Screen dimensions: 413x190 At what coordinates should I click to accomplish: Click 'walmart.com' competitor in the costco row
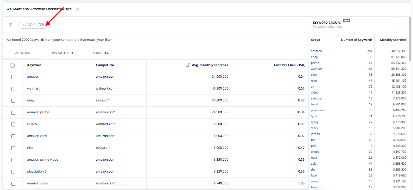click(106, 124)
